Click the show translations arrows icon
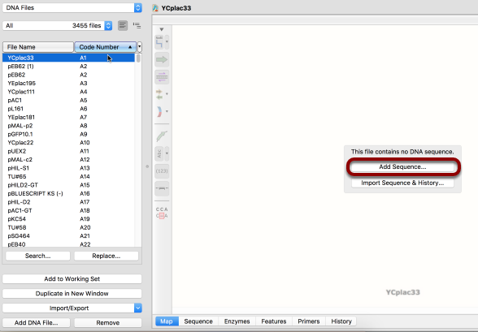Image resolution: width=478 pixels, height=332 pixels. coord(159,94)
